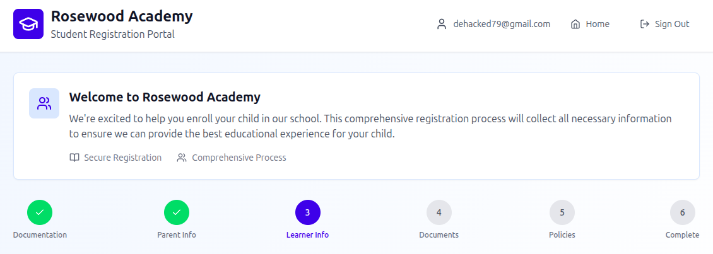713x254 pixels.
Task: Click the Learner Info step label
Action: click(x=307, y=235)
